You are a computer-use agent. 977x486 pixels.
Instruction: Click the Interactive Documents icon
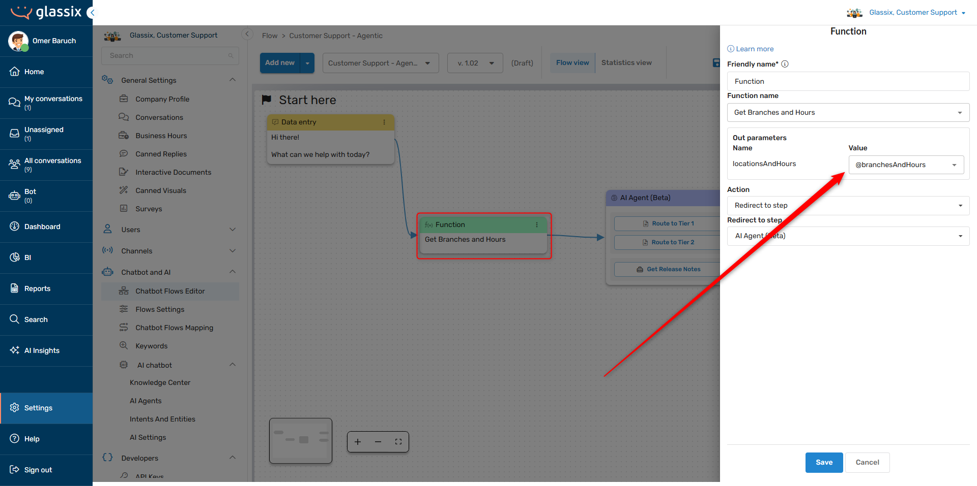click(124, 172)
